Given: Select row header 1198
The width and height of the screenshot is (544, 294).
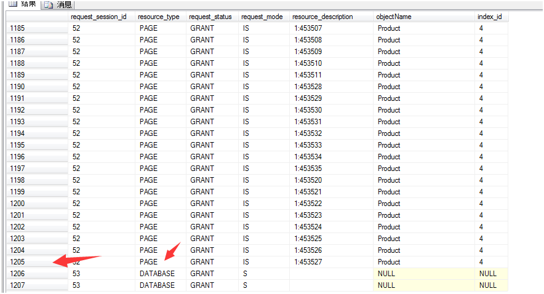Looking at the screenshot, I should pyautogui.click(x=37, y=180).
